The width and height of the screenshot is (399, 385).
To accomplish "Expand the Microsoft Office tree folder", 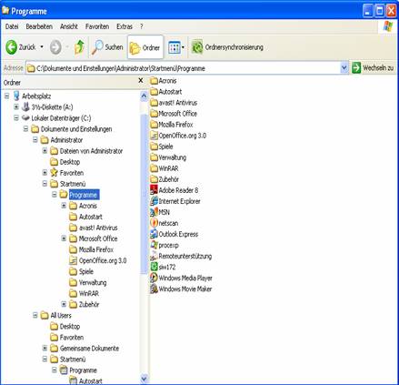I will (x=64, y=238).
